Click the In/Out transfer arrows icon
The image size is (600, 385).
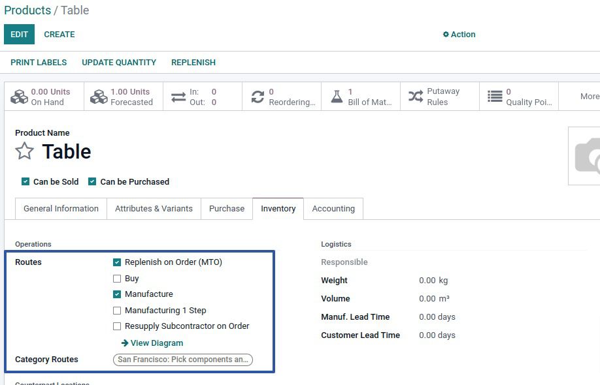178,97
